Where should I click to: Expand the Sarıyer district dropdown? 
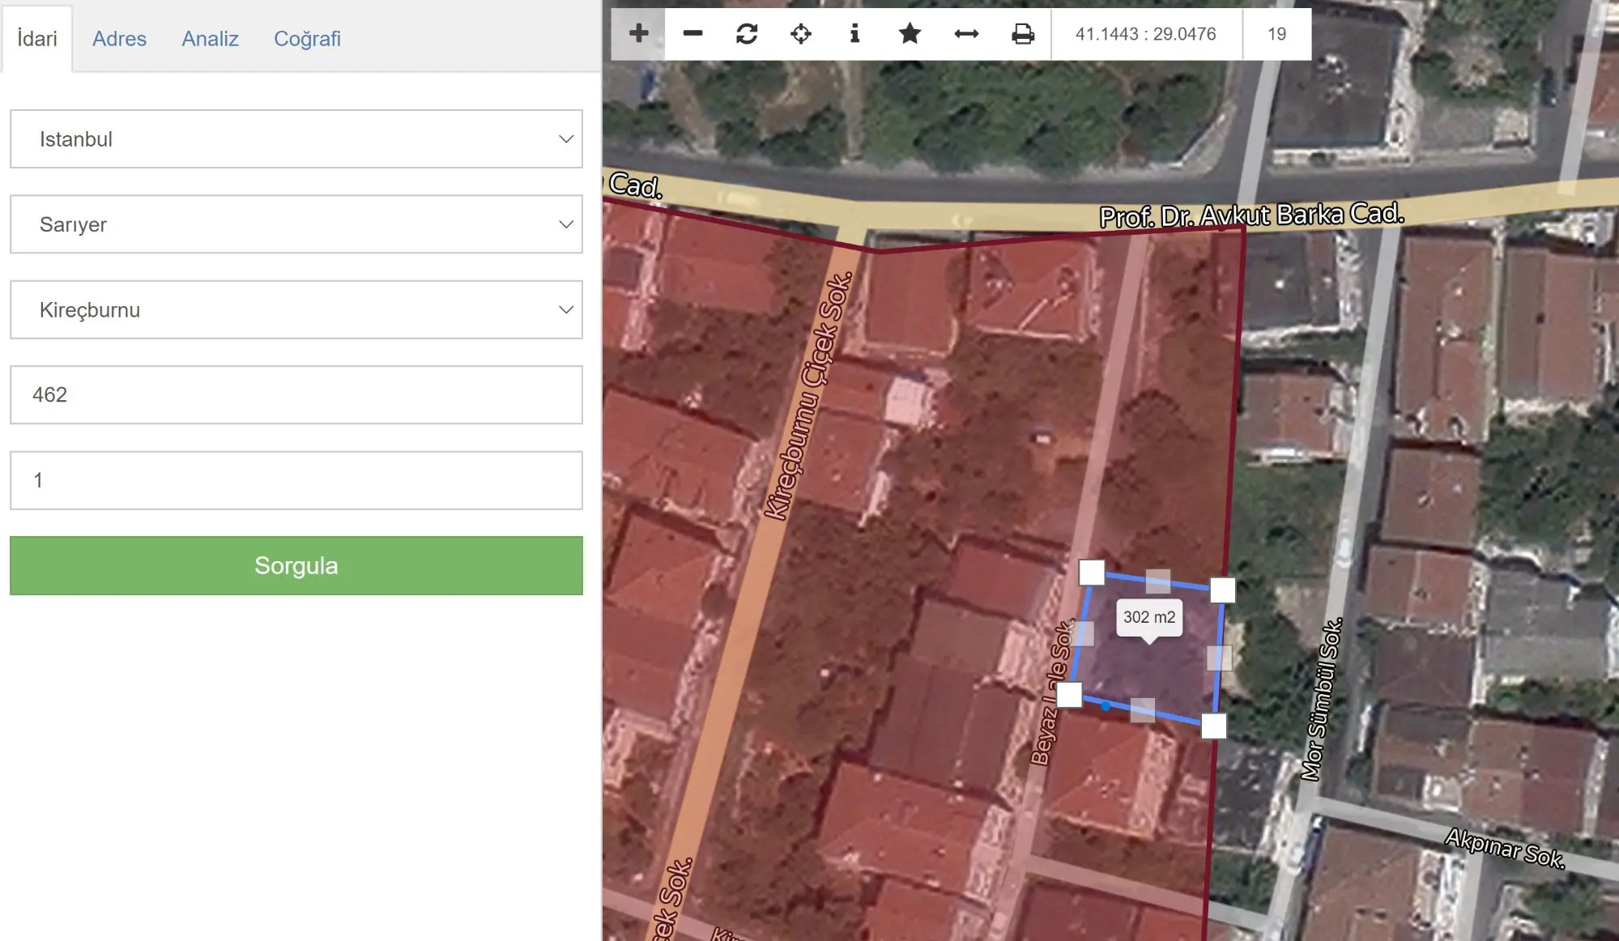(x=296, y=224)
